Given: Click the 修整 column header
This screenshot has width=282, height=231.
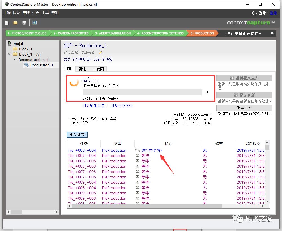Looking at the screenshot, I should tap(219, 144).
